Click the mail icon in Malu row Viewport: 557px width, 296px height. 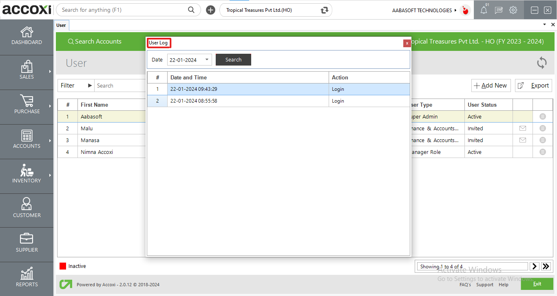click(522, 128)
